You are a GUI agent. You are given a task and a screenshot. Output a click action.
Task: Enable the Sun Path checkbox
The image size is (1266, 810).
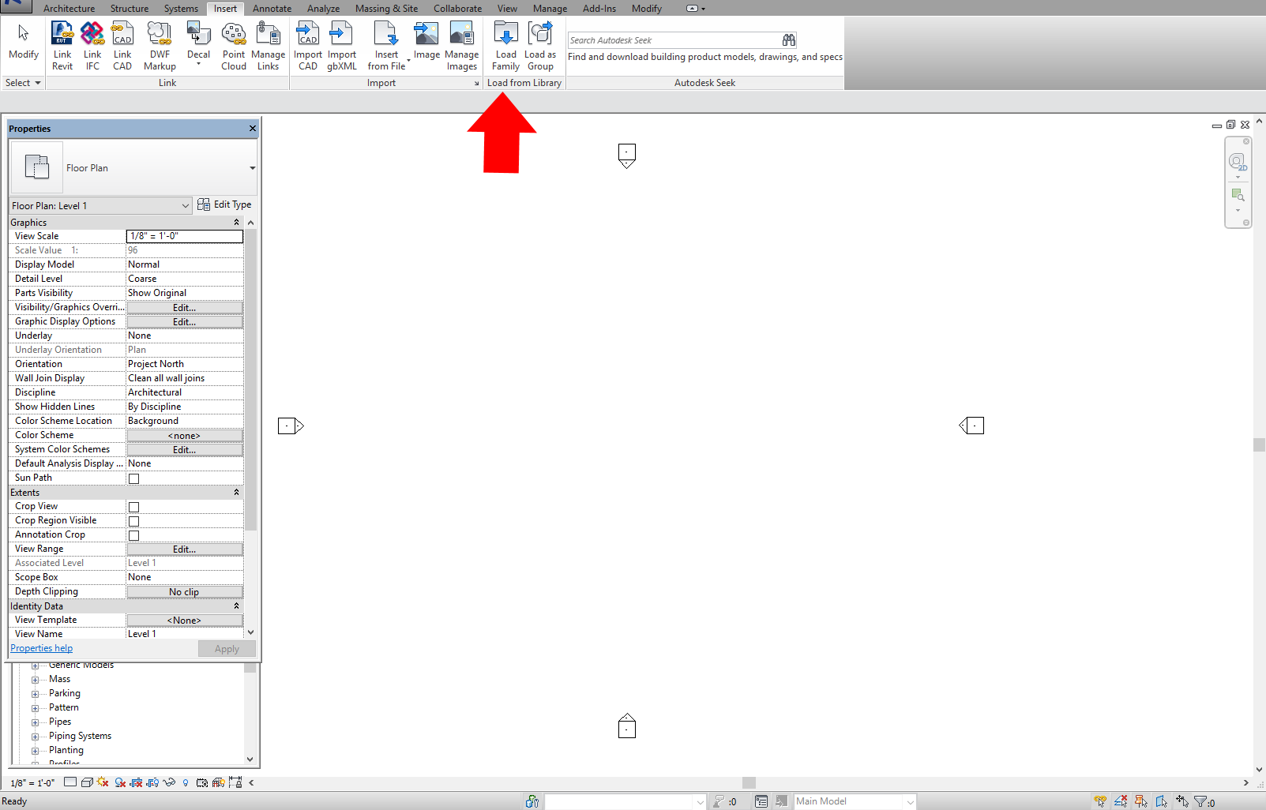pos(133,478)
